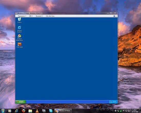Launch the media player taskbar icon

[x=10, y=111]
